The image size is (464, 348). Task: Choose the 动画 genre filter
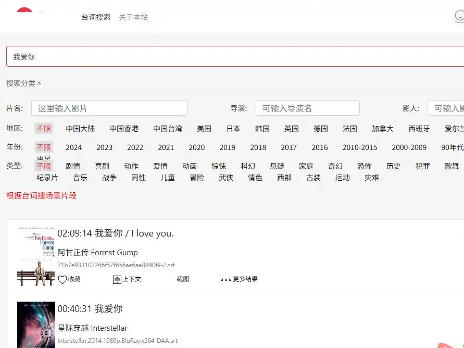pos(190,166)
